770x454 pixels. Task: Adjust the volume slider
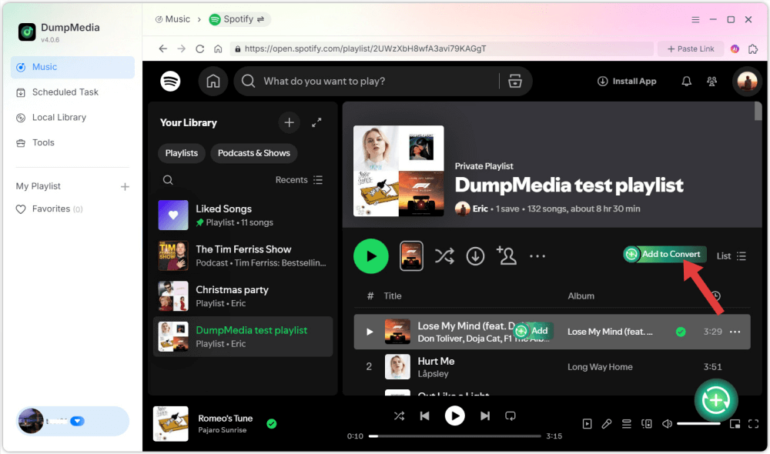(x=699, y=423)
